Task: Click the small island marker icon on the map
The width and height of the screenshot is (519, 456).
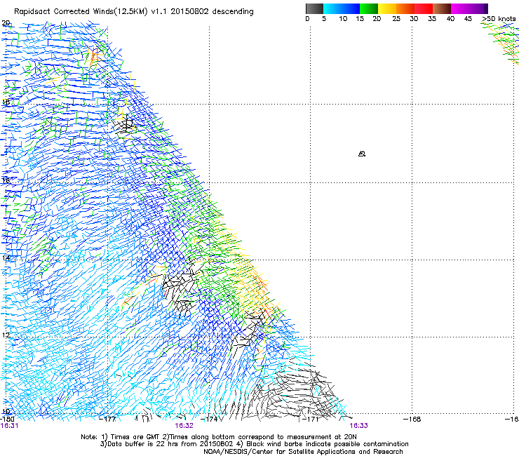Action: tap(362, 154)
